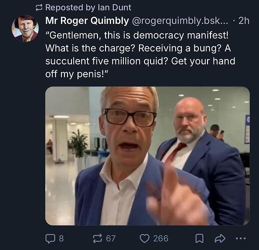259x250 pixels.
Task: Click the reply speech bubble icon
Action: [x=50, y=238]
